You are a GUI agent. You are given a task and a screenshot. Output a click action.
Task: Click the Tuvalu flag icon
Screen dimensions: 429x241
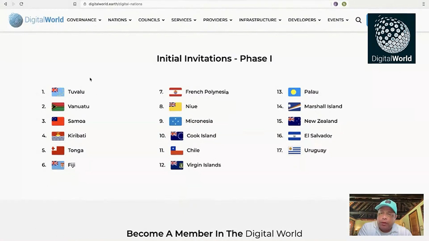(x=58, y=92)
